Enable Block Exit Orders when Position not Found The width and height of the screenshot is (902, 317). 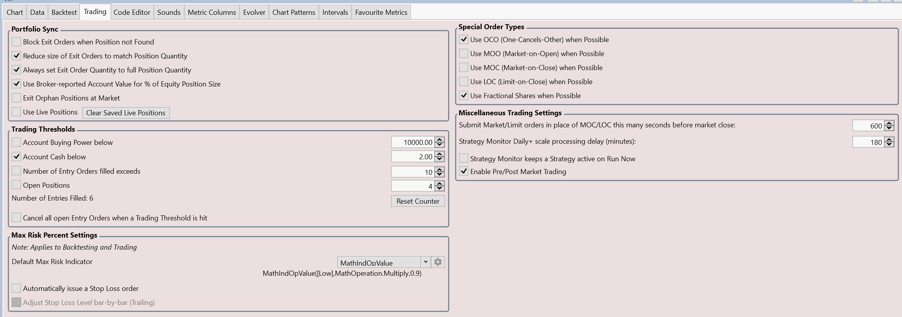[x=16, y=42]
